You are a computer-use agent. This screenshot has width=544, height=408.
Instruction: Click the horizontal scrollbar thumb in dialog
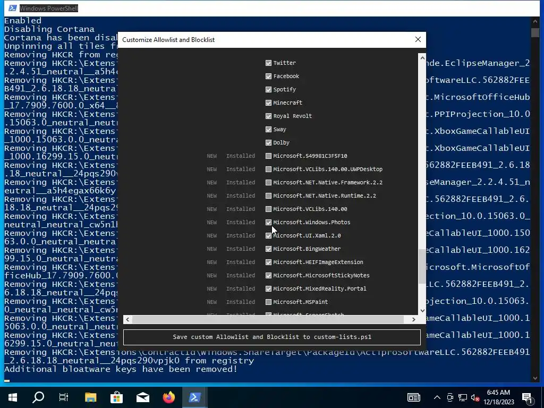click(268, 319)
